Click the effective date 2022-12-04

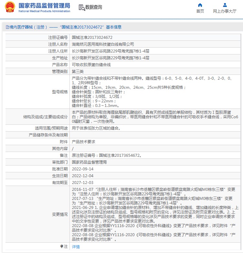[82, 176]
